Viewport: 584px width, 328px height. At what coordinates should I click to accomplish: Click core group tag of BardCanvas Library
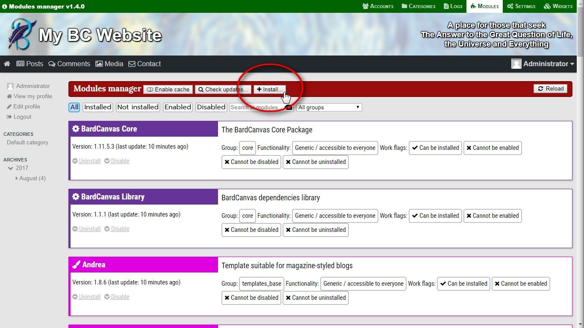[248, 216]
